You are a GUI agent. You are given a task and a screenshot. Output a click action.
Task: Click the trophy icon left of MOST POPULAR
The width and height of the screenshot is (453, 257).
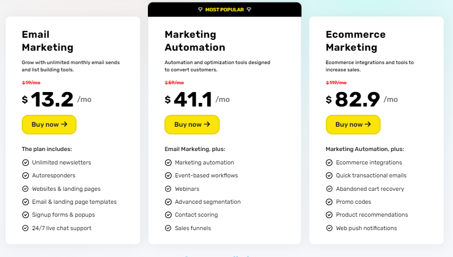click(x=200, y=9)
